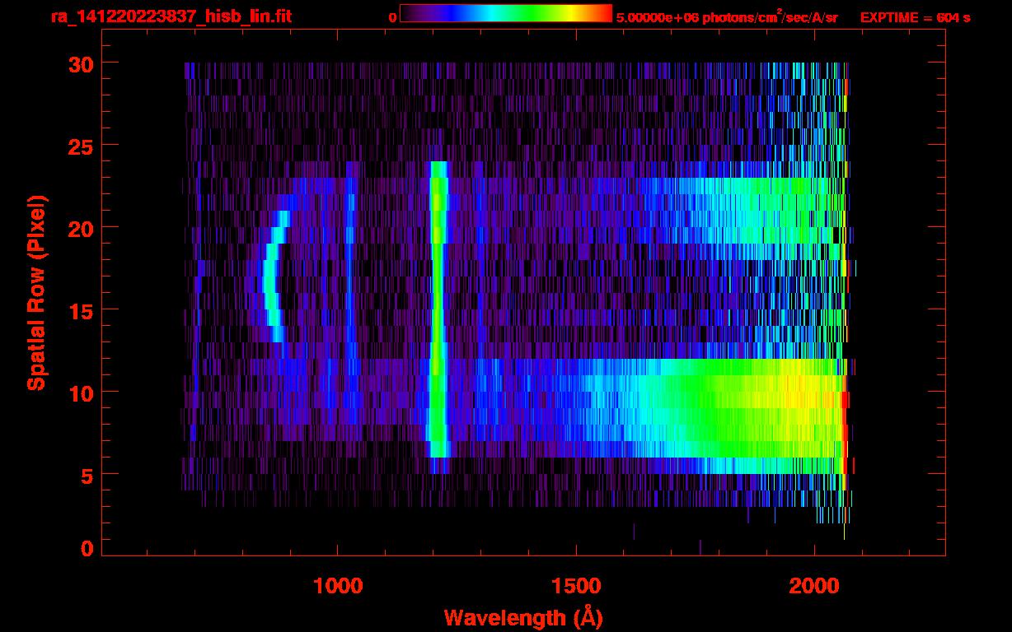Click the x-axis tick label 2000
The image size is (1012, 632).
pos(814,585)
